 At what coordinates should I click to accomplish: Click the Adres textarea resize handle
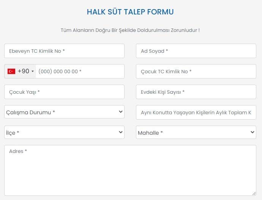coord(254,194)
